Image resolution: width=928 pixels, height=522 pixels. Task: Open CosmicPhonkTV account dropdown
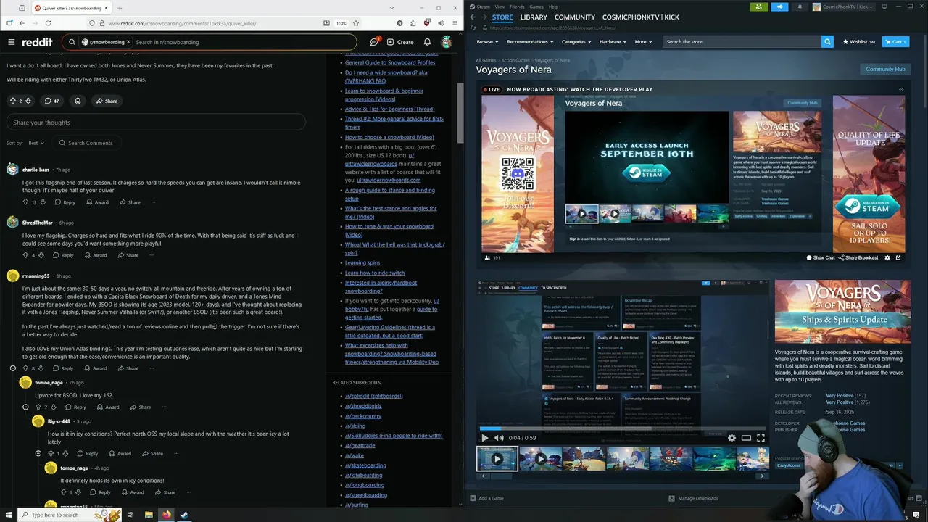(x=845, y=7)
